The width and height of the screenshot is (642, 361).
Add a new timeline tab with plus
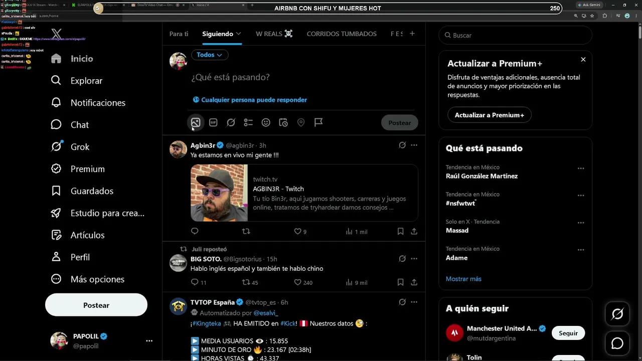point(412,34)
